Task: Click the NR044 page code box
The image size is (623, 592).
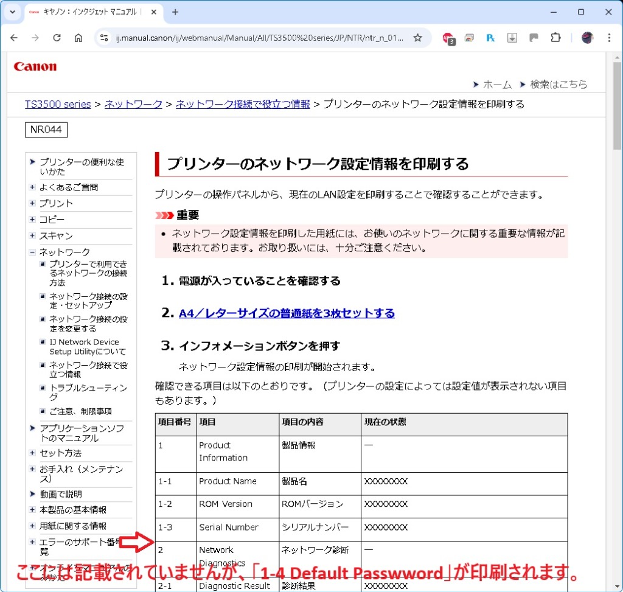Action: 46,130
